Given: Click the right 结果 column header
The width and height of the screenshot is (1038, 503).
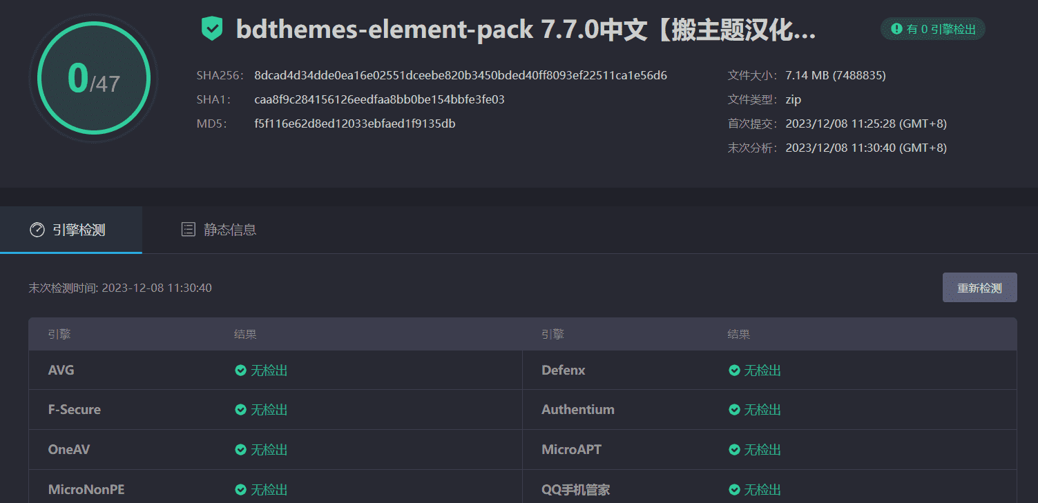Looking at the screenshot, I should 739,335.
